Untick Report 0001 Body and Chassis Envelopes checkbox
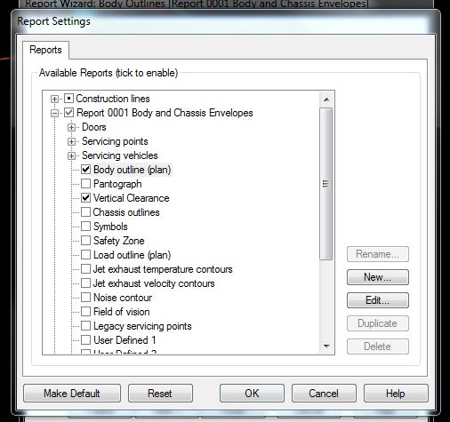This screenshot has height=422, width=450. coord(68,113)
